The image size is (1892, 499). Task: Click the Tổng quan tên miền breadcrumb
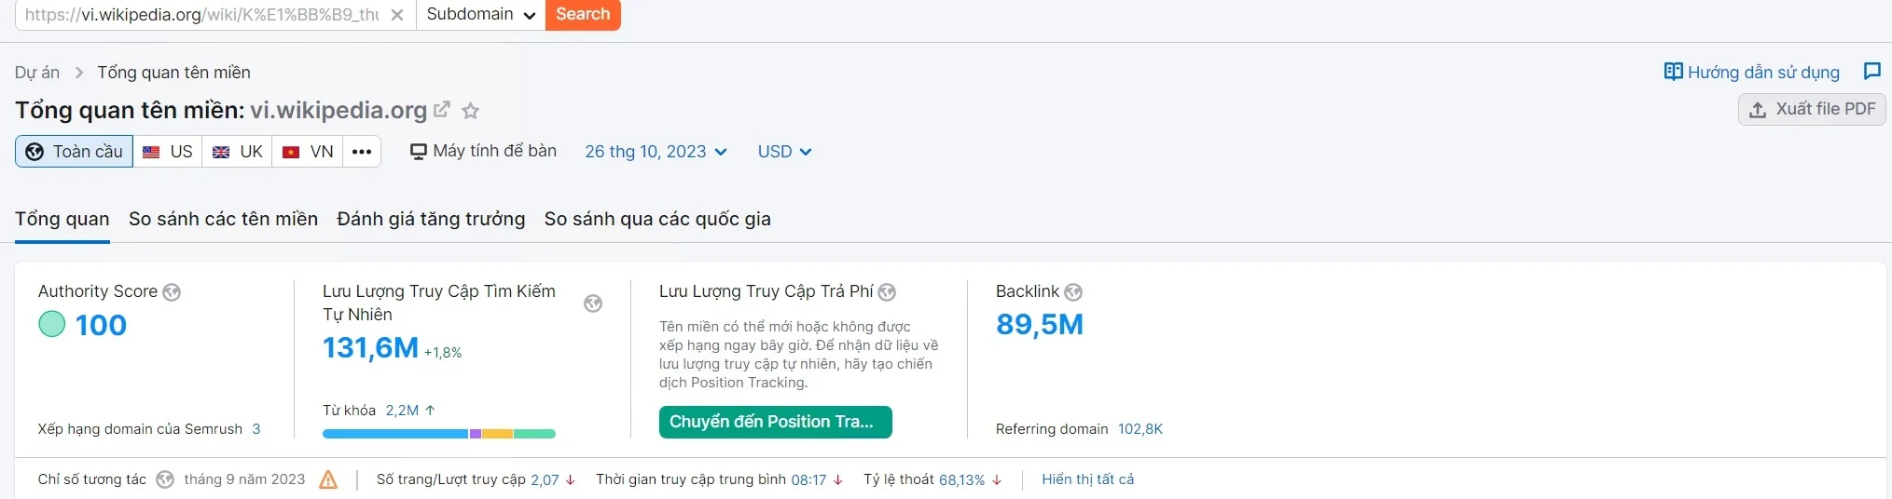point(173,73)
